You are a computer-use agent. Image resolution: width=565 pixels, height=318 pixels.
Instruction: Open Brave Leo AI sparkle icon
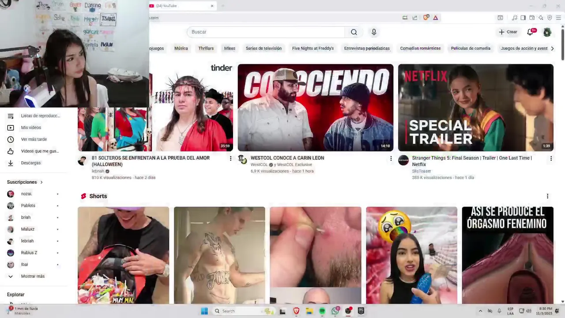pos(541,18)
